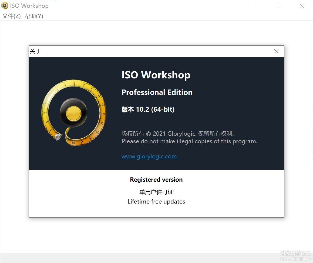The width and height of the screenshot is (313, 263).
Task: Click the 'ISO Workshop' title bar text
Action: (30, 5)
